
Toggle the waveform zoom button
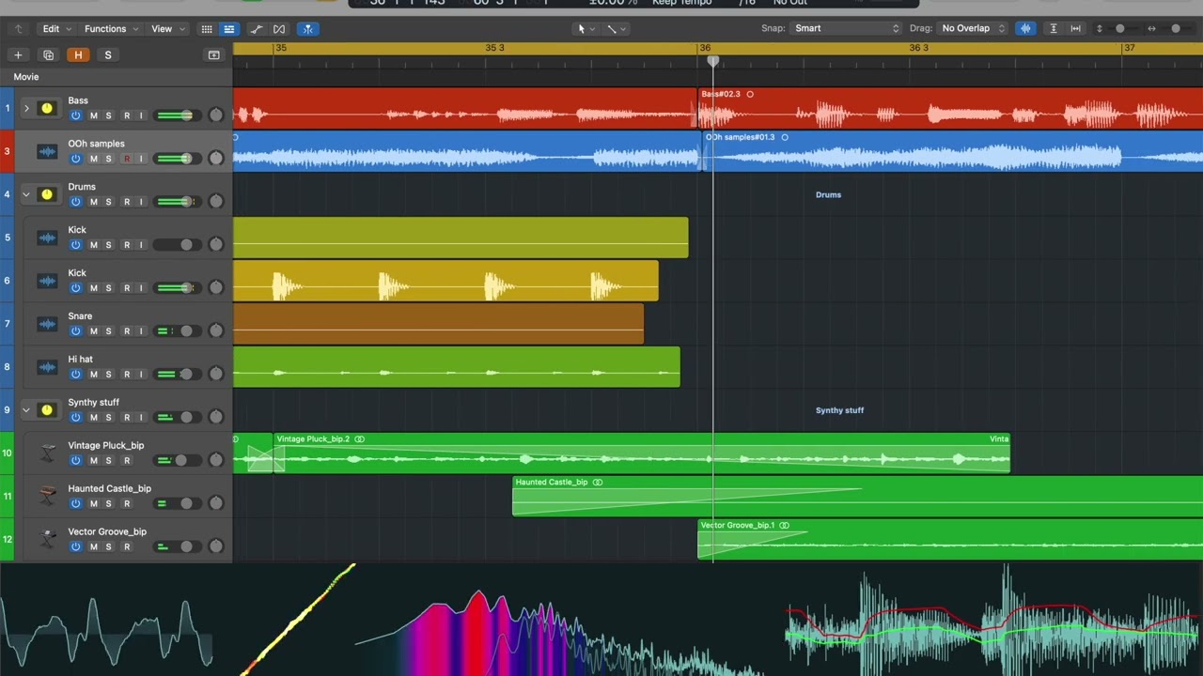tap(1025, 29)
